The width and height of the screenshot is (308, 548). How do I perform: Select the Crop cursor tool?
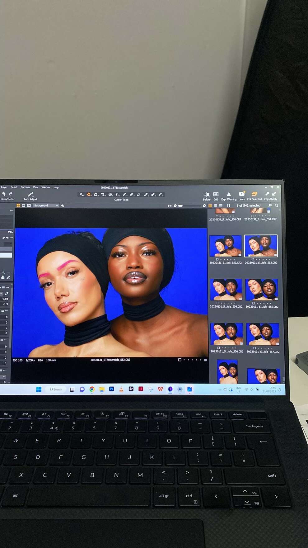103,195
